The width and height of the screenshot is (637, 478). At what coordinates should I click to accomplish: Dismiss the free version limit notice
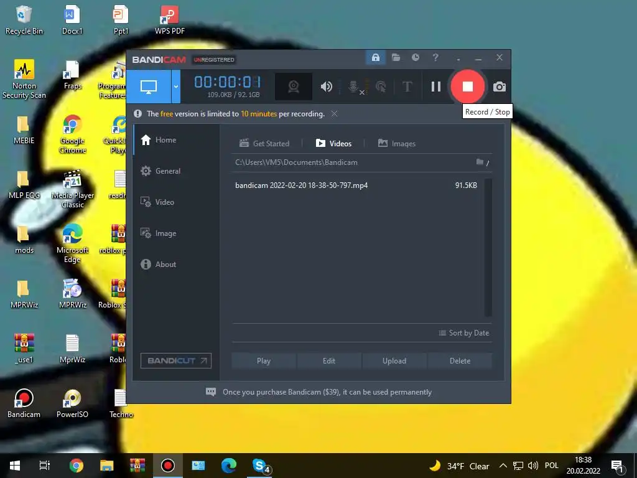tap(334, 114)
